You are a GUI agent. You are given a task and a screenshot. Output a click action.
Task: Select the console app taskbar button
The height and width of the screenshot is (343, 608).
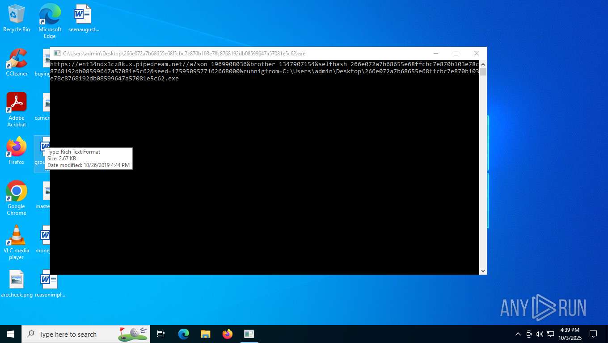[x=249, y=334]
